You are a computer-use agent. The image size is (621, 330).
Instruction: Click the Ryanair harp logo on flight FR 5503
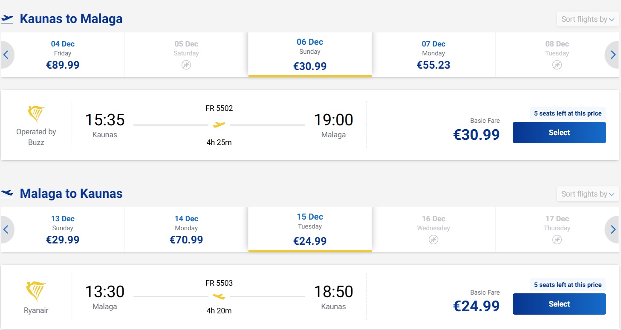(36, 291)
